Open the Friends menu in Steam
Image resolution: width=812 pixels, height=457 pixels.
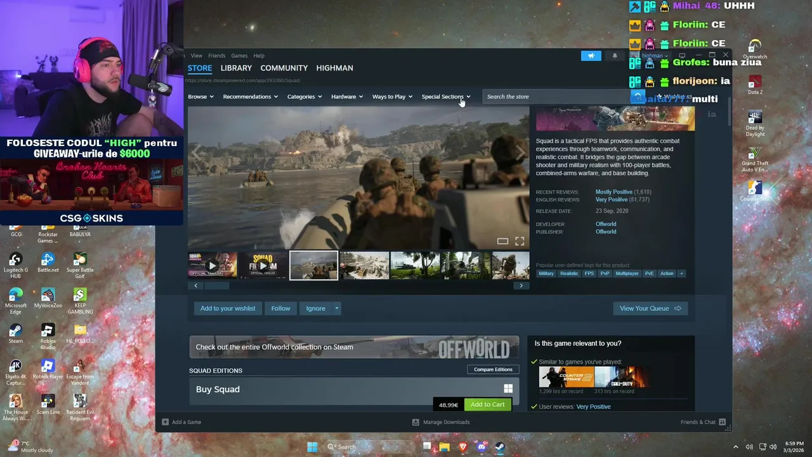217,56
